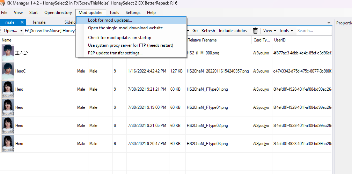Screen dimensions: 352x174
Task: Switch to the Sideloader tab
Action: [70, 22]
